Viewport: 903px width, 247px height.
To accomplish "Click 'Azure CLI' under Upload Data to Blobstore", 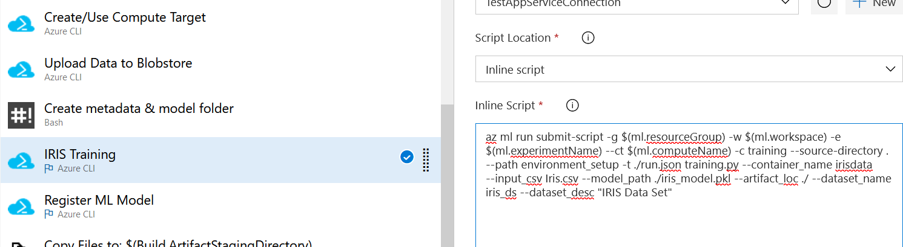I will tap(63, 77).
